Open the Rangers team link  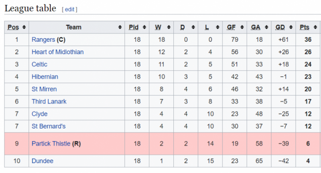point(43,40)
